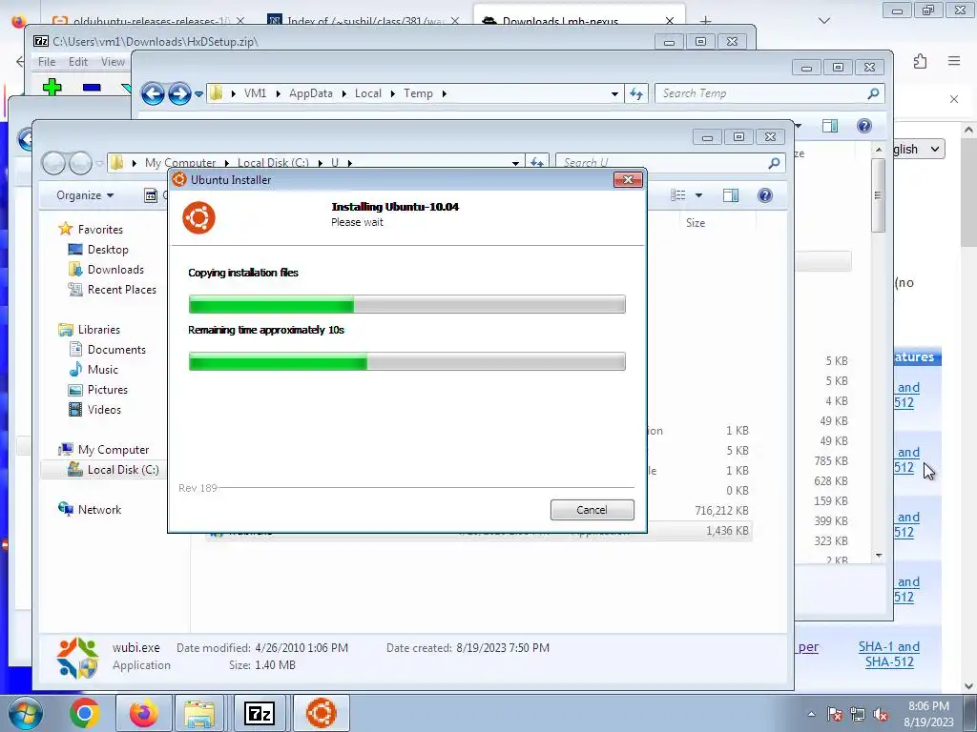The image size is (977, 732).
Task: Open the Organize dropdown menu
Action: click(85, 195)
